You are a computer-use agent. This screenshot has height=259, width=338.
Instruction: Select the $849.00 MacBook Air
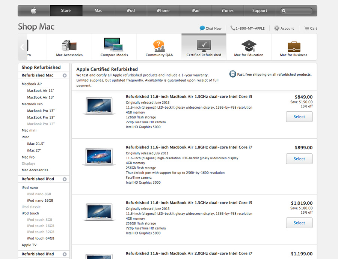[299, 117]
